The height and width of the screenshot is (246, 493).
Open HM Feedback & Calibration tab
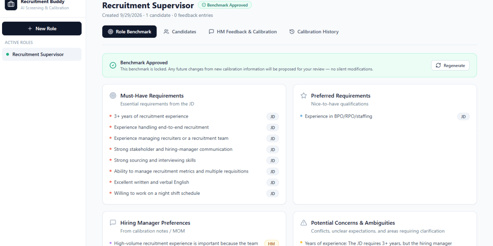tap(242, 32)
